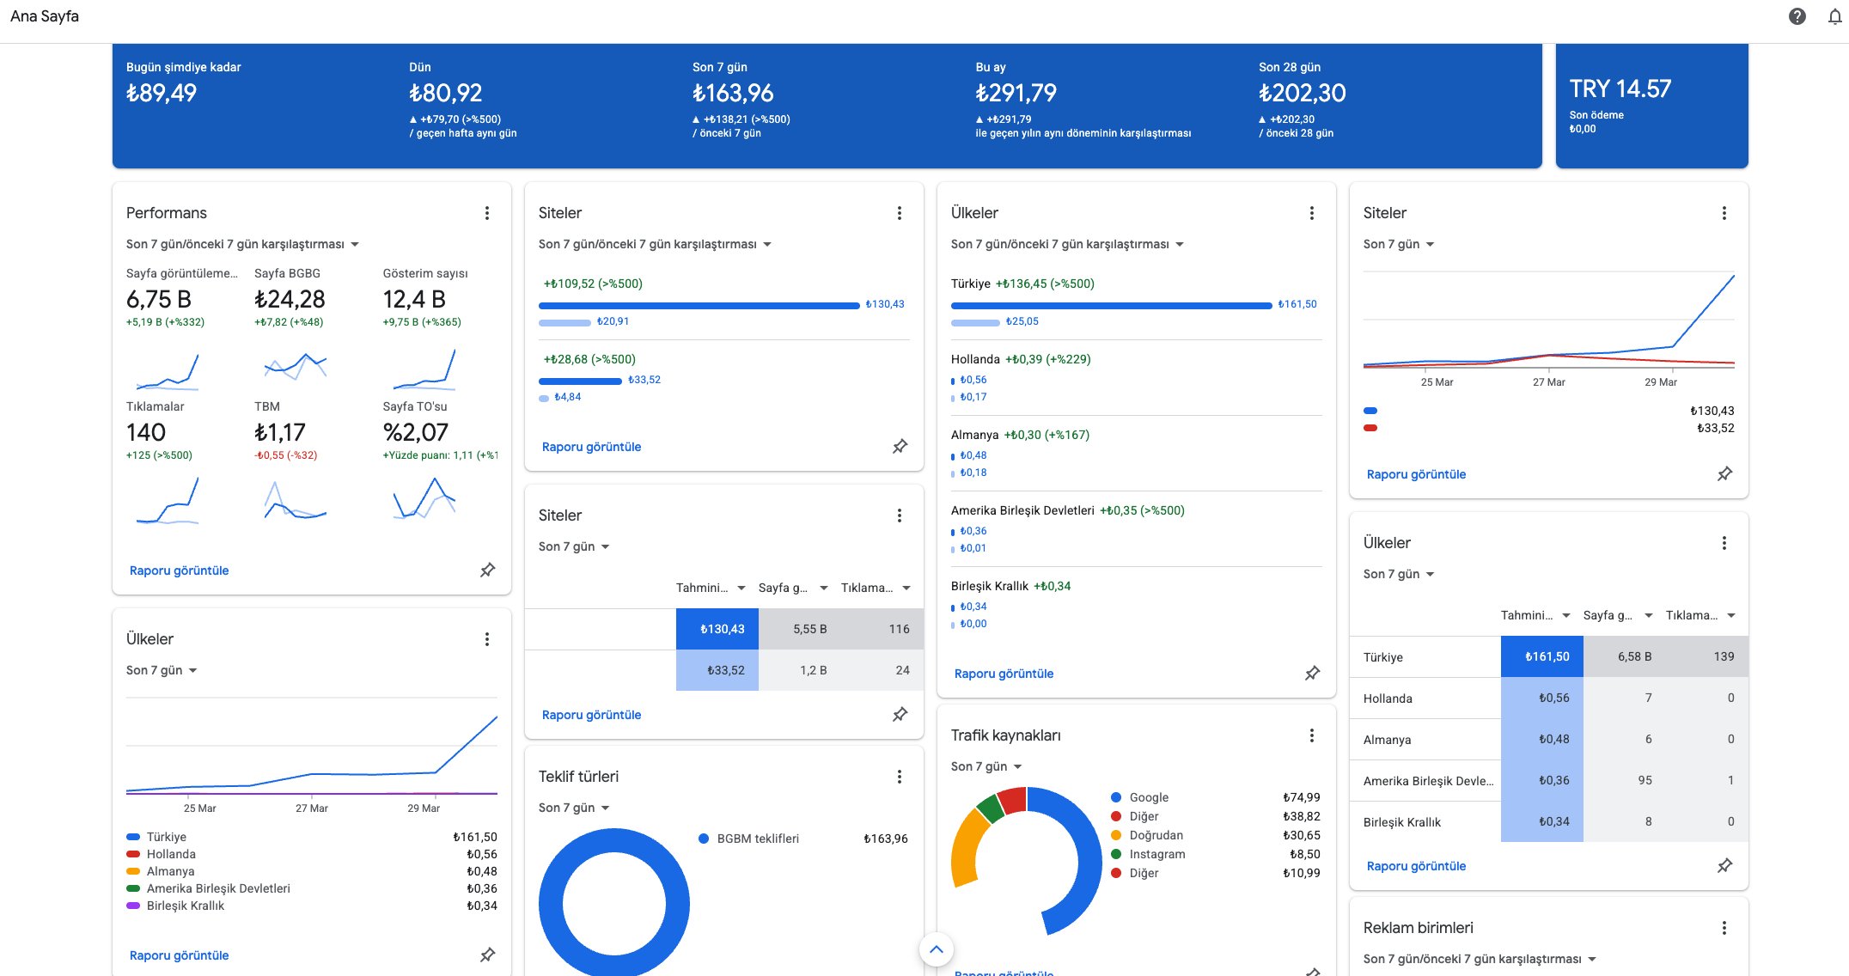Open the notifications bell
Image resolution: width=1849 pixels, height=976 pixels.
click(x=1834, y=16)
